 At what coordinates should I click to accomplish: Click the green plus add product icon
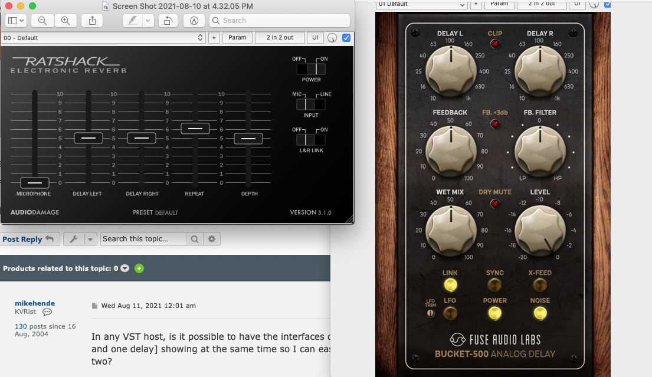tap(139, 268)
